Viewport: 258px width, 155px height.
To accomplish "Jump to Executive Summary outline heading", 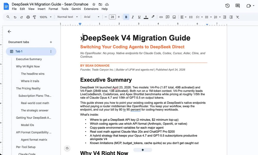I will pos(29,59).
